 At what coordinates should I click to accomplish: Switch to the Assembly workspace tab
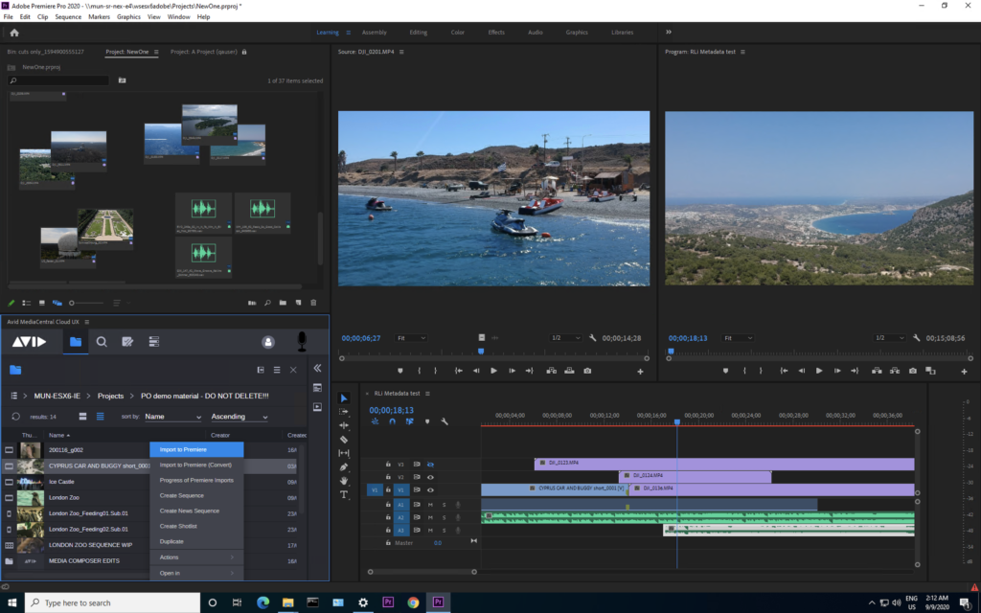click(x=375, y=32)
